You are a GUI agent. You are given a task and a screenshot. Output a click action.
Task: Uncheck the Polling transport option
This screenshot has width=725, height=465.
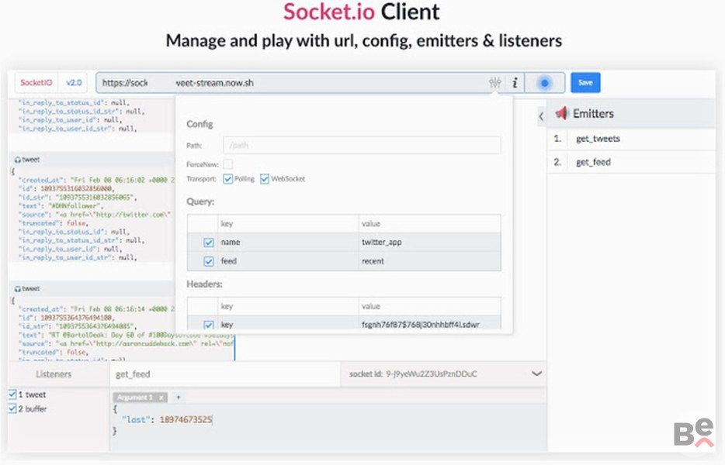coord(228,179)
